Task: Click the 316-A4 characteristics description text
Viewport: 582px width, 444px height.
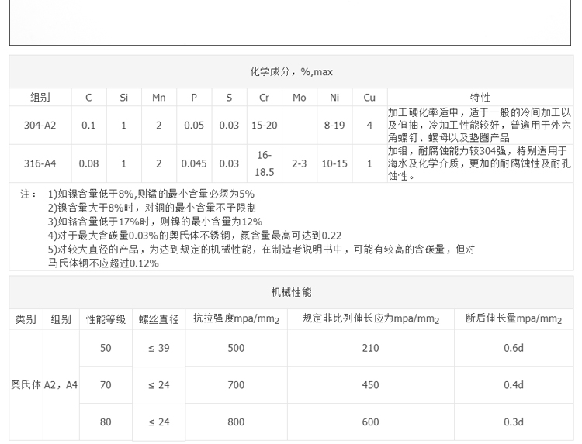Action: coord(480,163)
